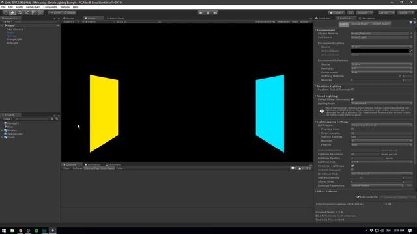Switch to the Animator tab
Image resolution: width=417 pixels, height=234 pixels.
pos(113,164)
